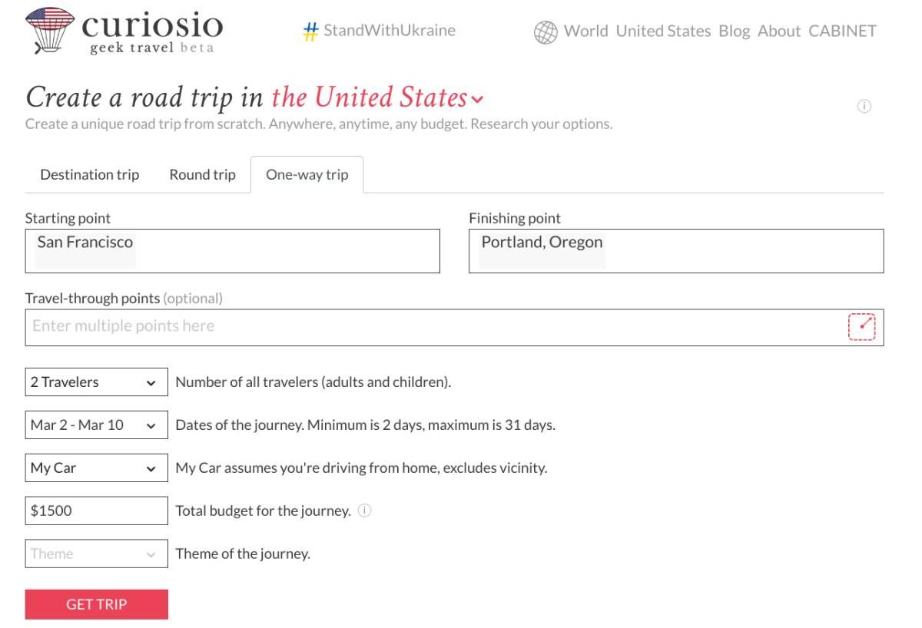Click the $1500 budget input field
Image resolution: width=922 pixels, height=628 pixels.
coord(96,511)
